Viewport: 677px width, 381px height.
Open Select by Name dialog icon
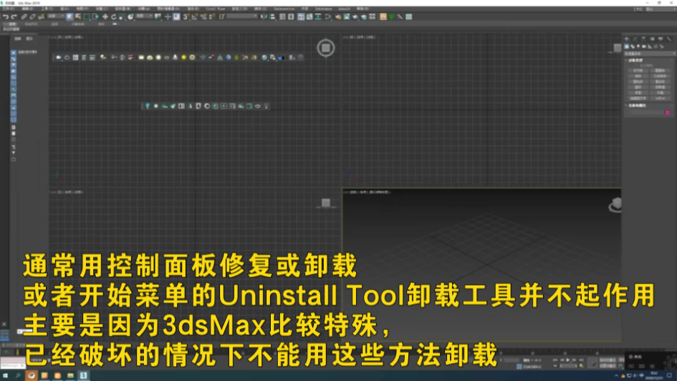[x=77, y=16]
